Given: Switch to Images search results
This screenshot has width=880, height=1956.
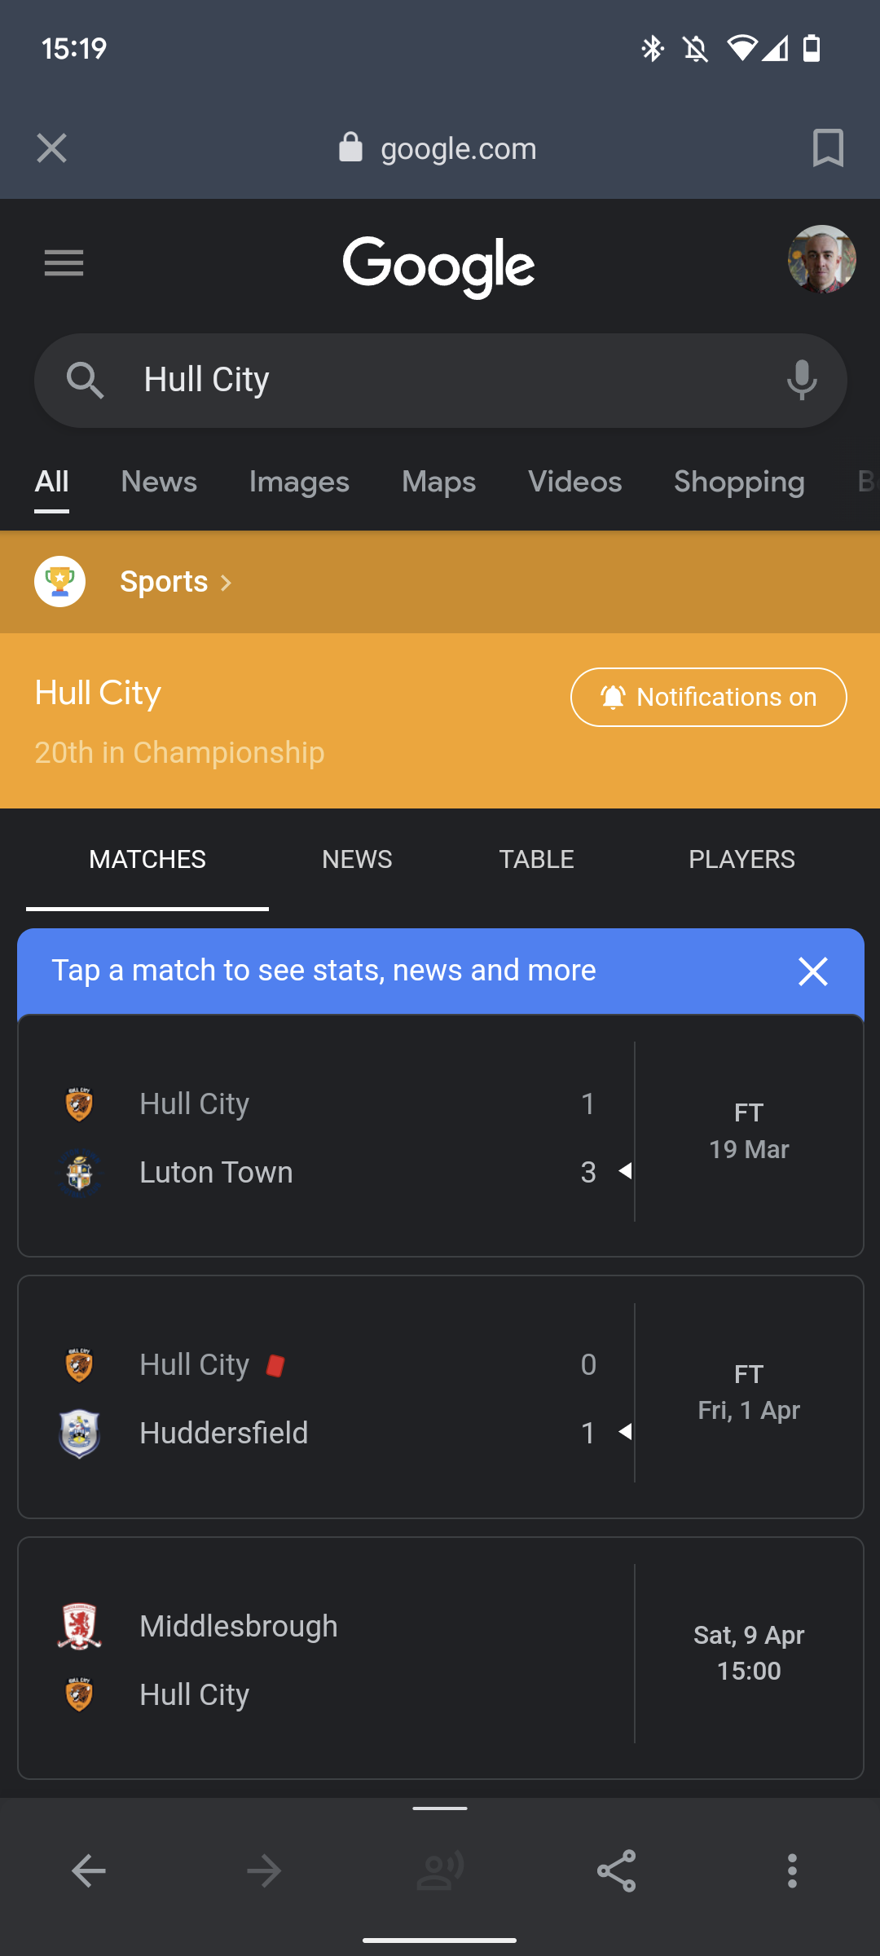Looking at the screenshot, I should [299, 482].
